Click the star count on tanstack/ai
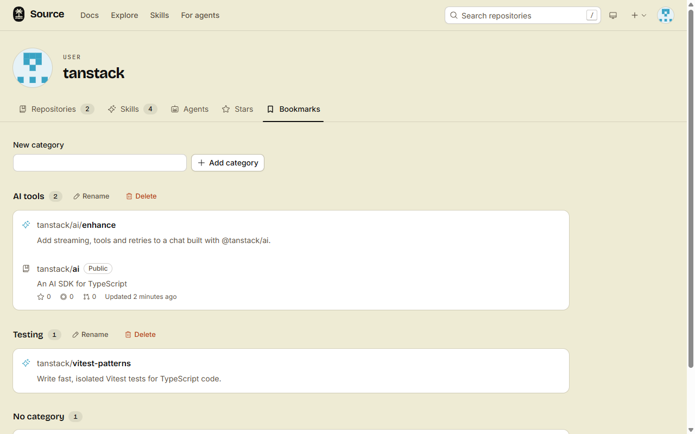The height and width of the screenshot is (434, 695). (44, 297)
